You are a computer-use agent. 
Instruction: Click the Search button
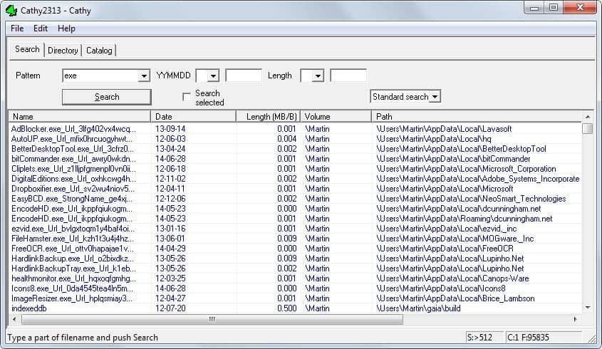tap(107, 97)
